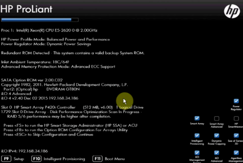
Task: Toggle the Agentless Management checkbox
Action: coord(236,152)
